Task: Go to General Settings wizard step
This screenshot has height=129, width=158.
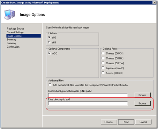Action: pos(15,32)
